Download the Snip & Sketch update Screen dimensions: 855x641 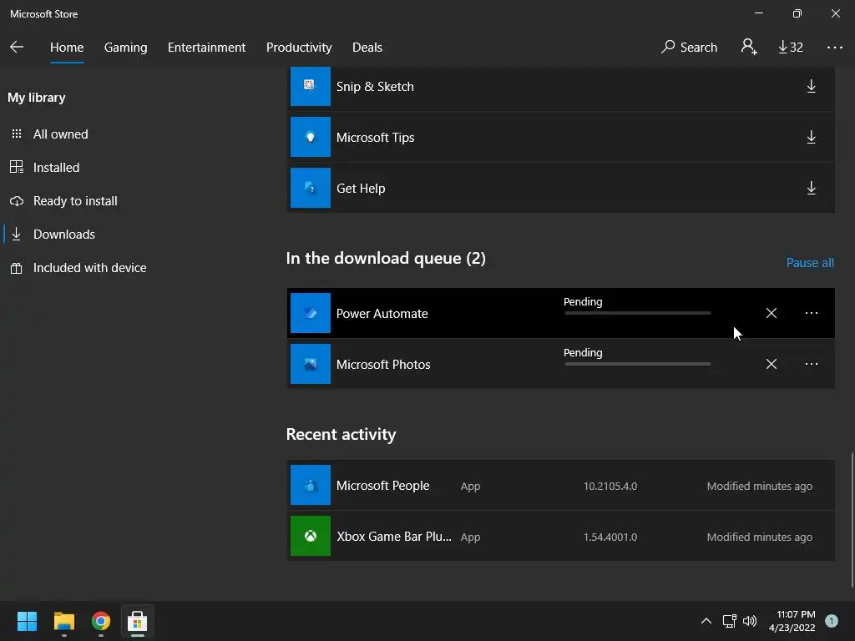pos(811,86)
